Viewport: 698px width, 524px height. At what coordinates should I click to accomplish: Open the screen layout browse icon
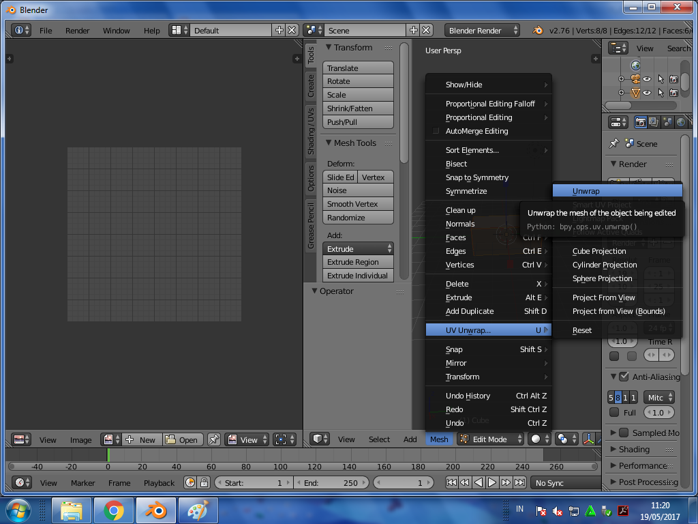pyautogui.click(x=180, y=30)
